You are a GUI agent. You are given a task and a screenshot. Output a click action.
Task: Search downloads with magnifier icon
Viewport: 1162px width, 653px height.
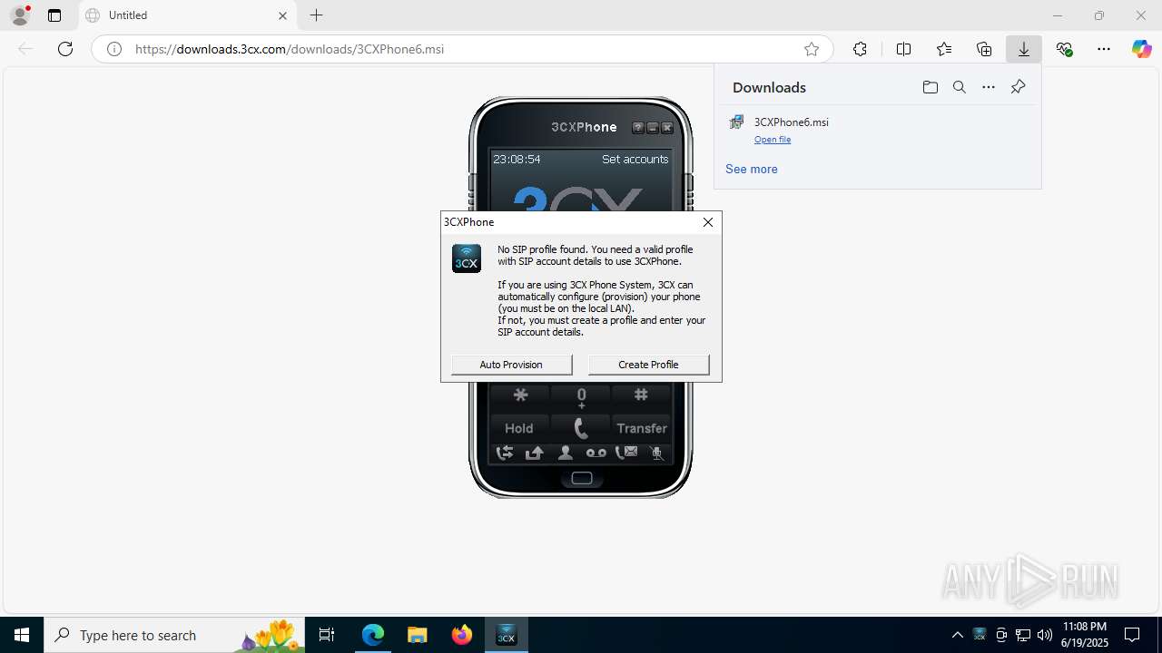click(x=959, y=87)
